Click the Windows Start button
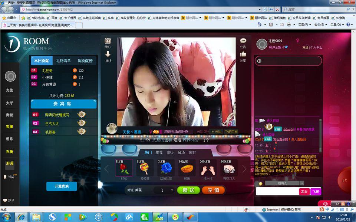The height and width of the screenshot is (222, 356). [x=6, y=217]
